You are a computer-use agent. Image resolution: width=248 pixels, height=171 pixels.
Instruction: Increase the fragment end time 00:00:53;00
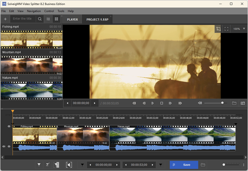click(152, 165)
